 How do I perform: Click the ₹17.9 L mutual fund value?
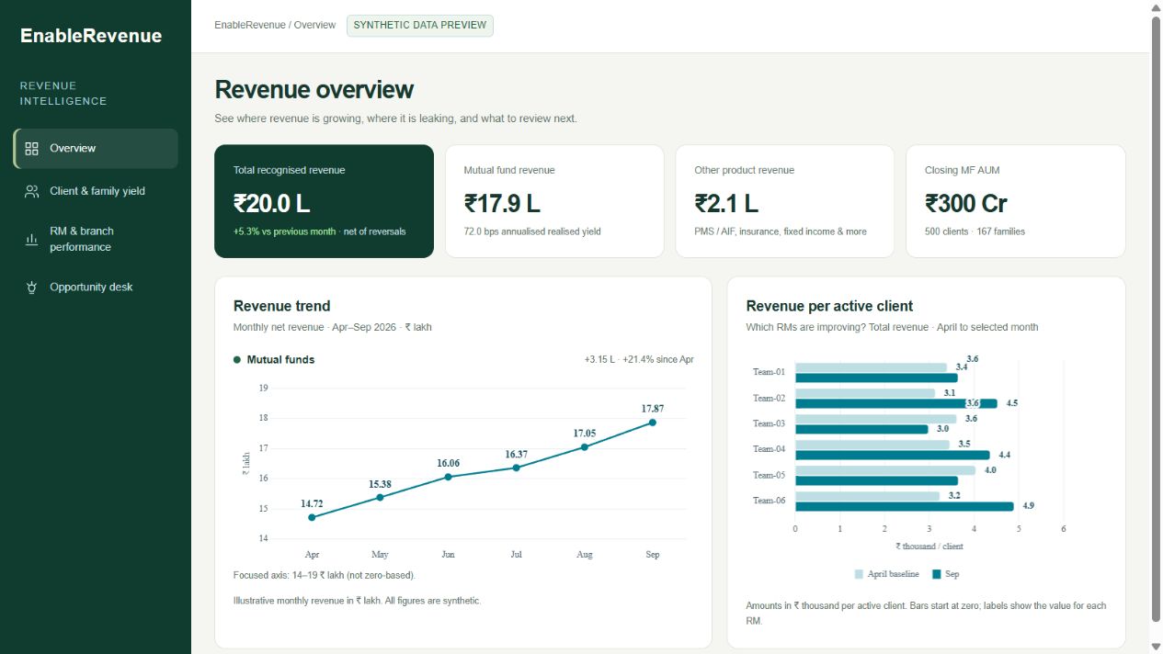[502, 203]
